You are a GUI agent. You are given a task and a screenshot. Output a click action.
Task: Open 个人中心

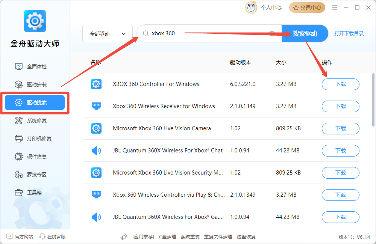(271, 8)
